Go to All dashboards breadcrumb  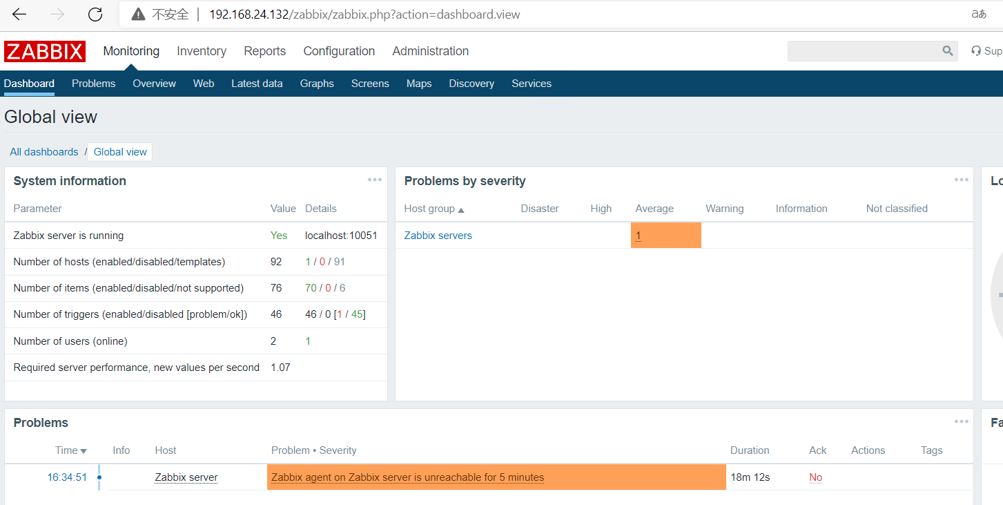pyautogui.click(x=44, y=152)
